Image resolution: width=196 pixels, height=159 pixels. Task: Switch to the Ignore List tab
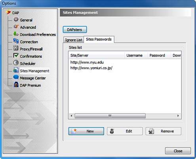pos(74,40)
